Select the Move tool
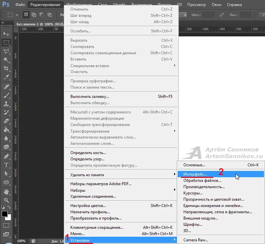Screen dimensions: 265x244 (6, 34)
